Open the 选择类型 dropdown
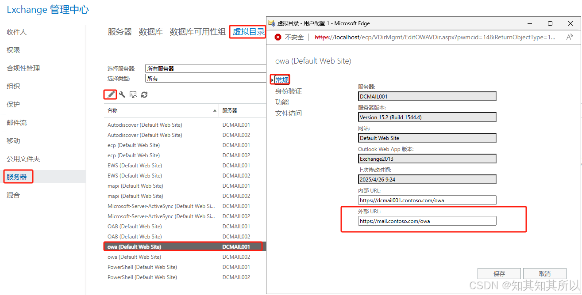Screen dimensions: 582x295 pos(205,78)
